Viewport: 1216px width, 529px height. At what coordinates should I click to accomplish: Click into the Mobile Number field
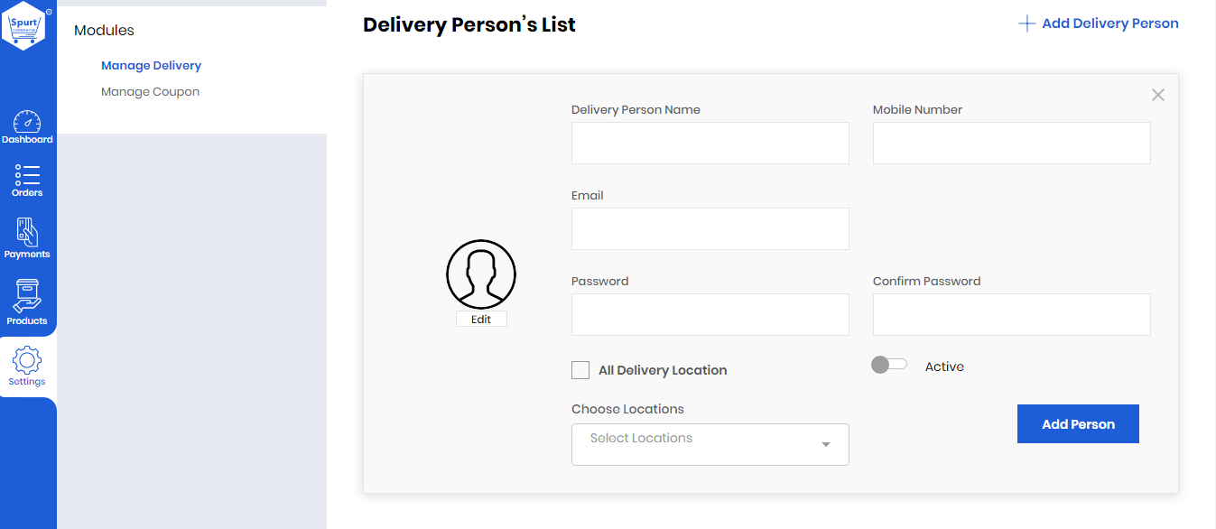pos(1011,143)
